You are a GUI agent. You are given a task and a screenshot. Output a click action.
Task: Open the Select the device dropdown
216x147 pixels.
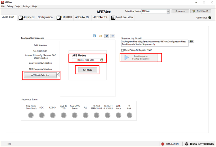(168, 11)
